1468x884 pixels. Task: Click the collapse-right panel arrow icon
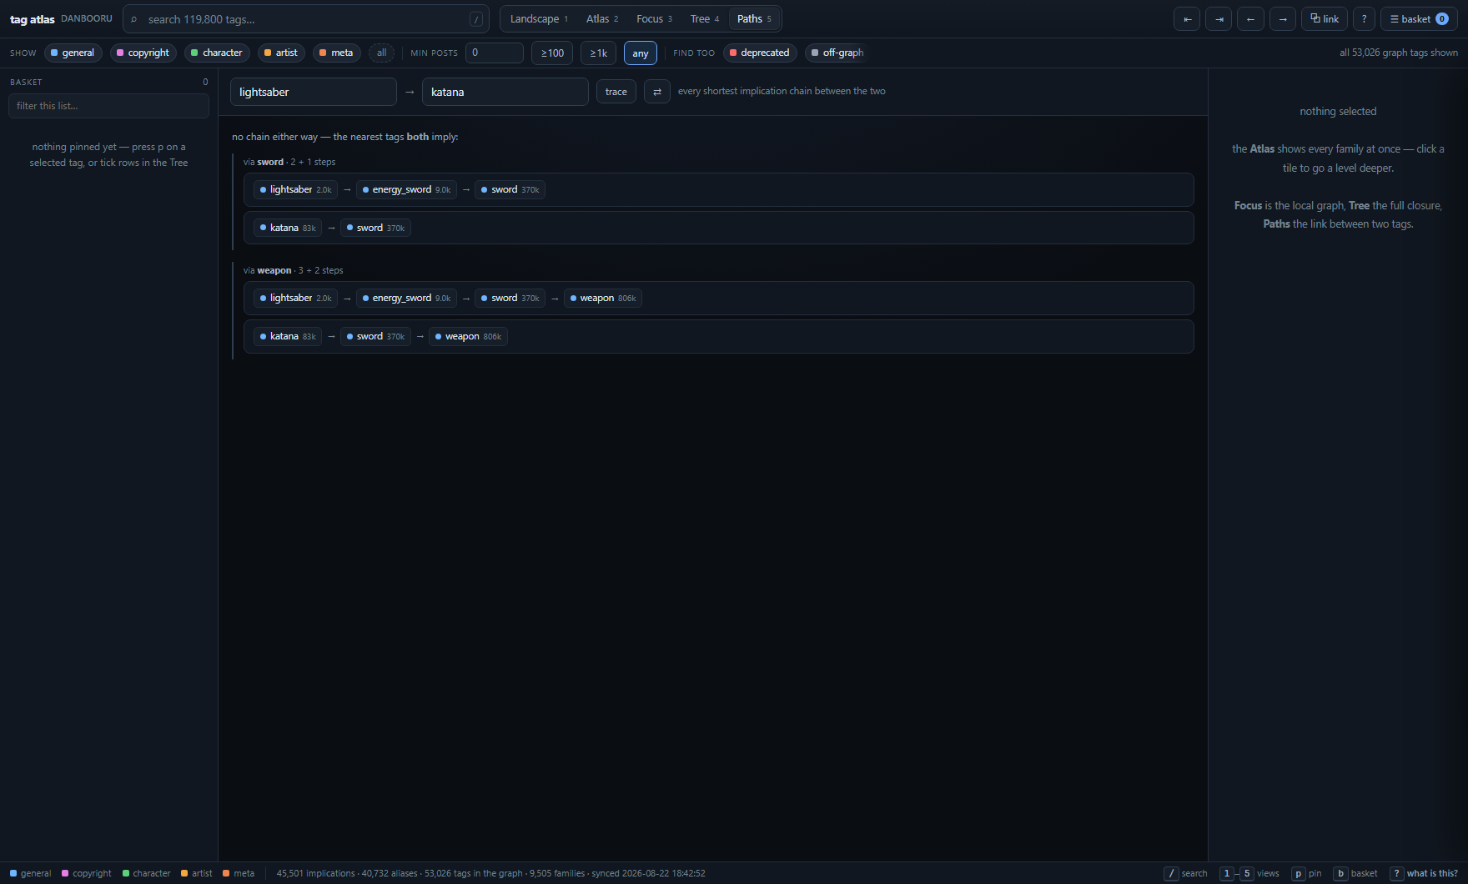(x=1219, y=18)
